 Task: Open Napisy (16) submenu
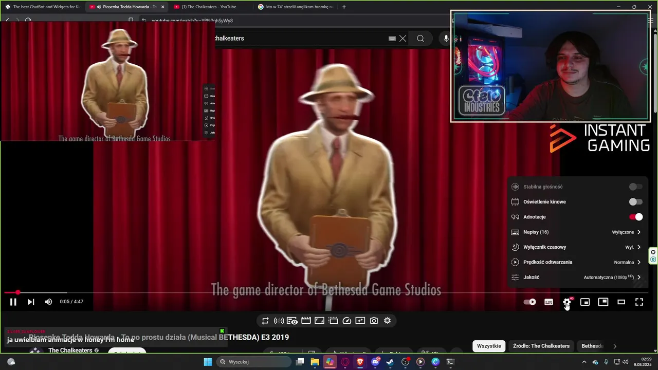point(577,232)
